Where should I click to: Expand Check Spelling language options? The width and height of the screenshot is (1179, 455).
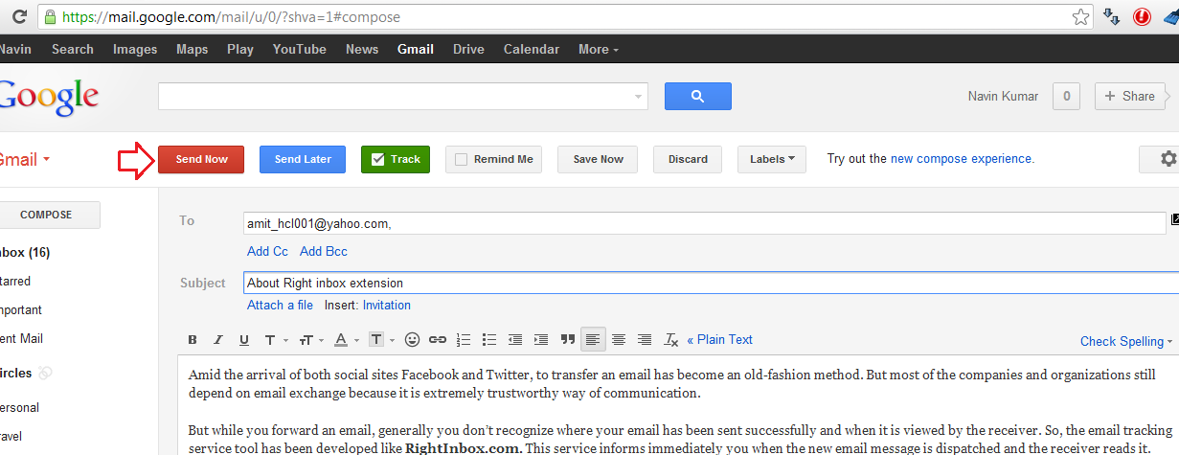1170,341
